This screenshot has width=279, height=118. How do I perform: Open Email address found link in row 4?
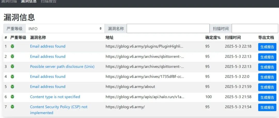48,76
